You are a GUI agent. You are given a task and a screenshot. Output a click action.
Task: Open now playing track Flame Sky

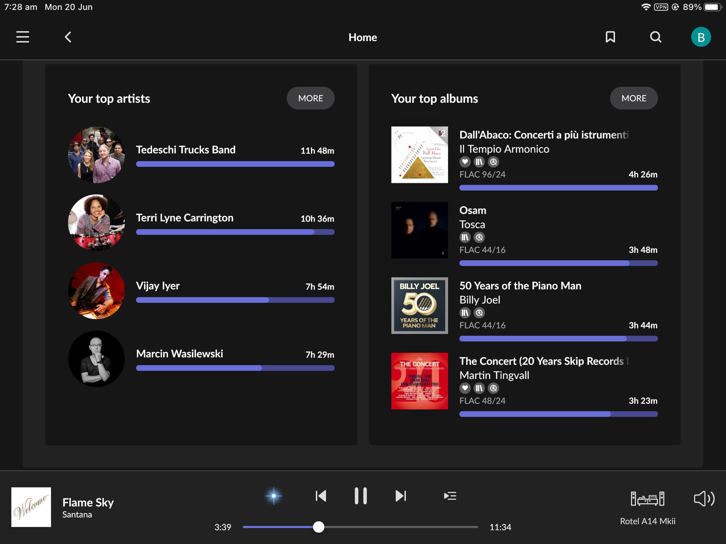point(88,502)
